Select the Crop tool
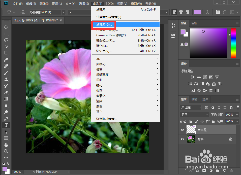 click(6, 53)
